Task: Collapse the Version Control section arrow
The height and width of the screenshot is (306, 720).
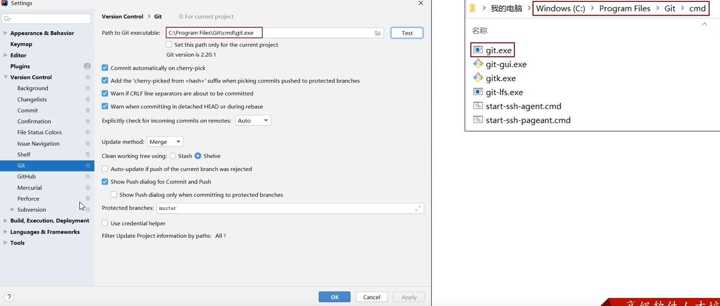Action: tap(5, 77)
